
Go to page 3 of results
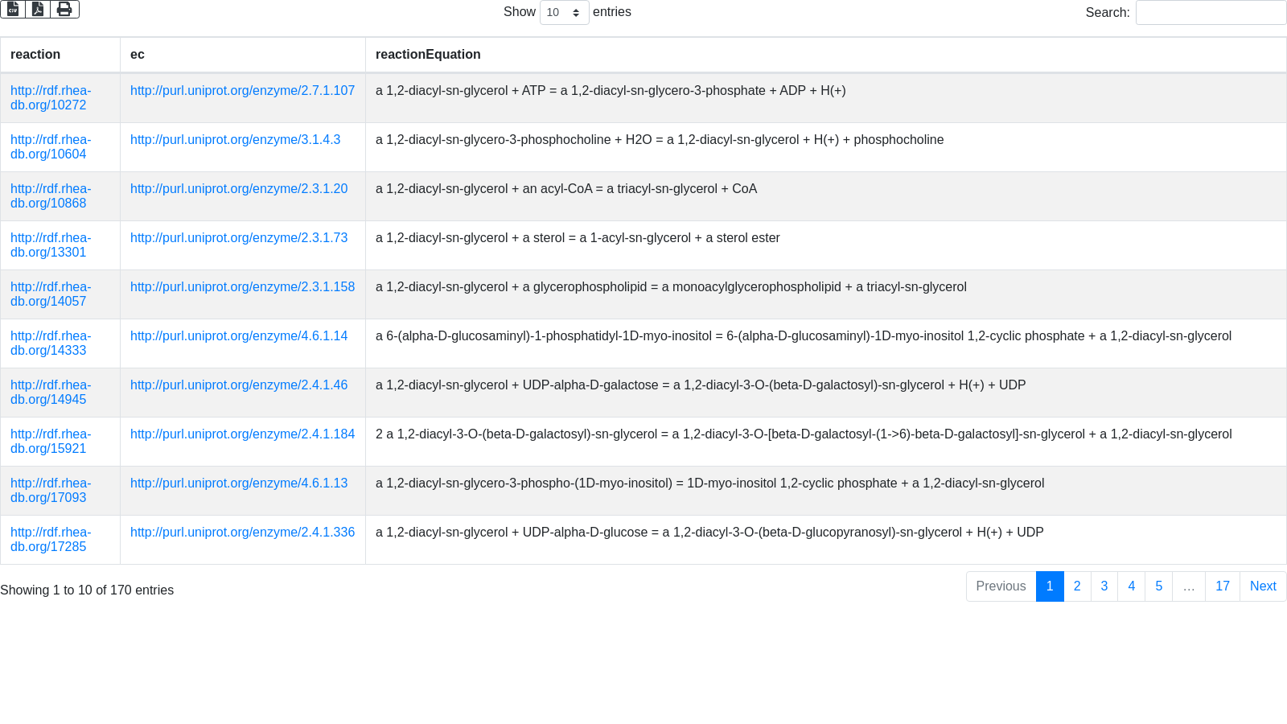tap(1104, 586)
